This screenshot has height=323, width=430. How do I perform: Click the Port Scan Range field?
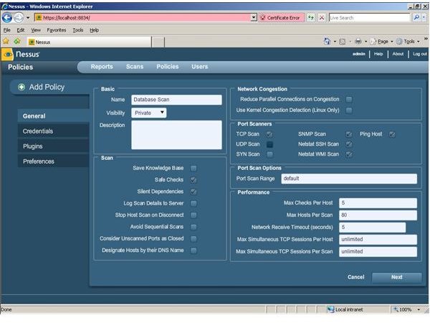coord(349,179)
